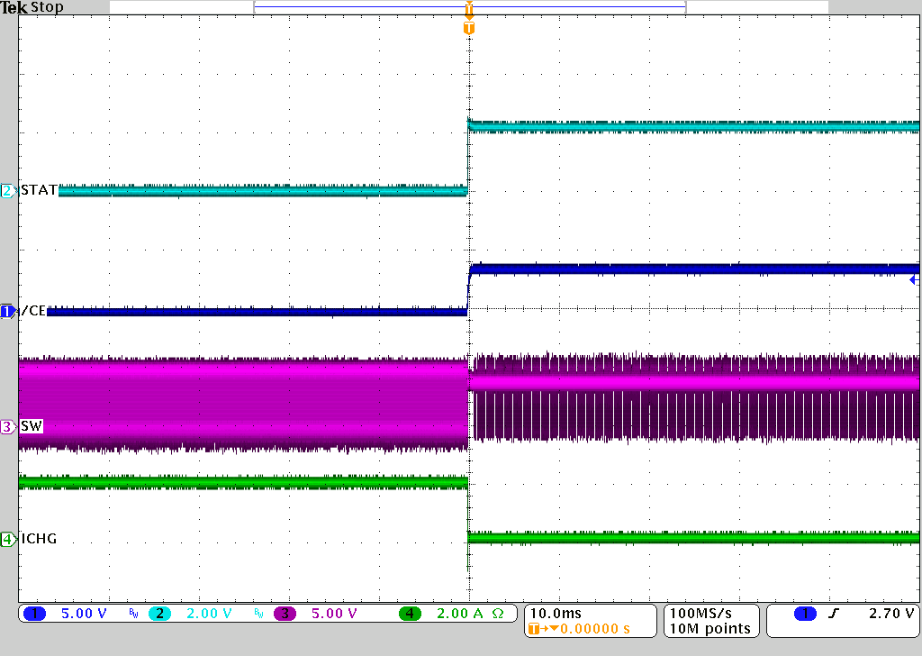Image resolution: width=922 pixels, height=656 pixels.
Task: Select the channel 3 badge beside SW
Action: [8, 426]
